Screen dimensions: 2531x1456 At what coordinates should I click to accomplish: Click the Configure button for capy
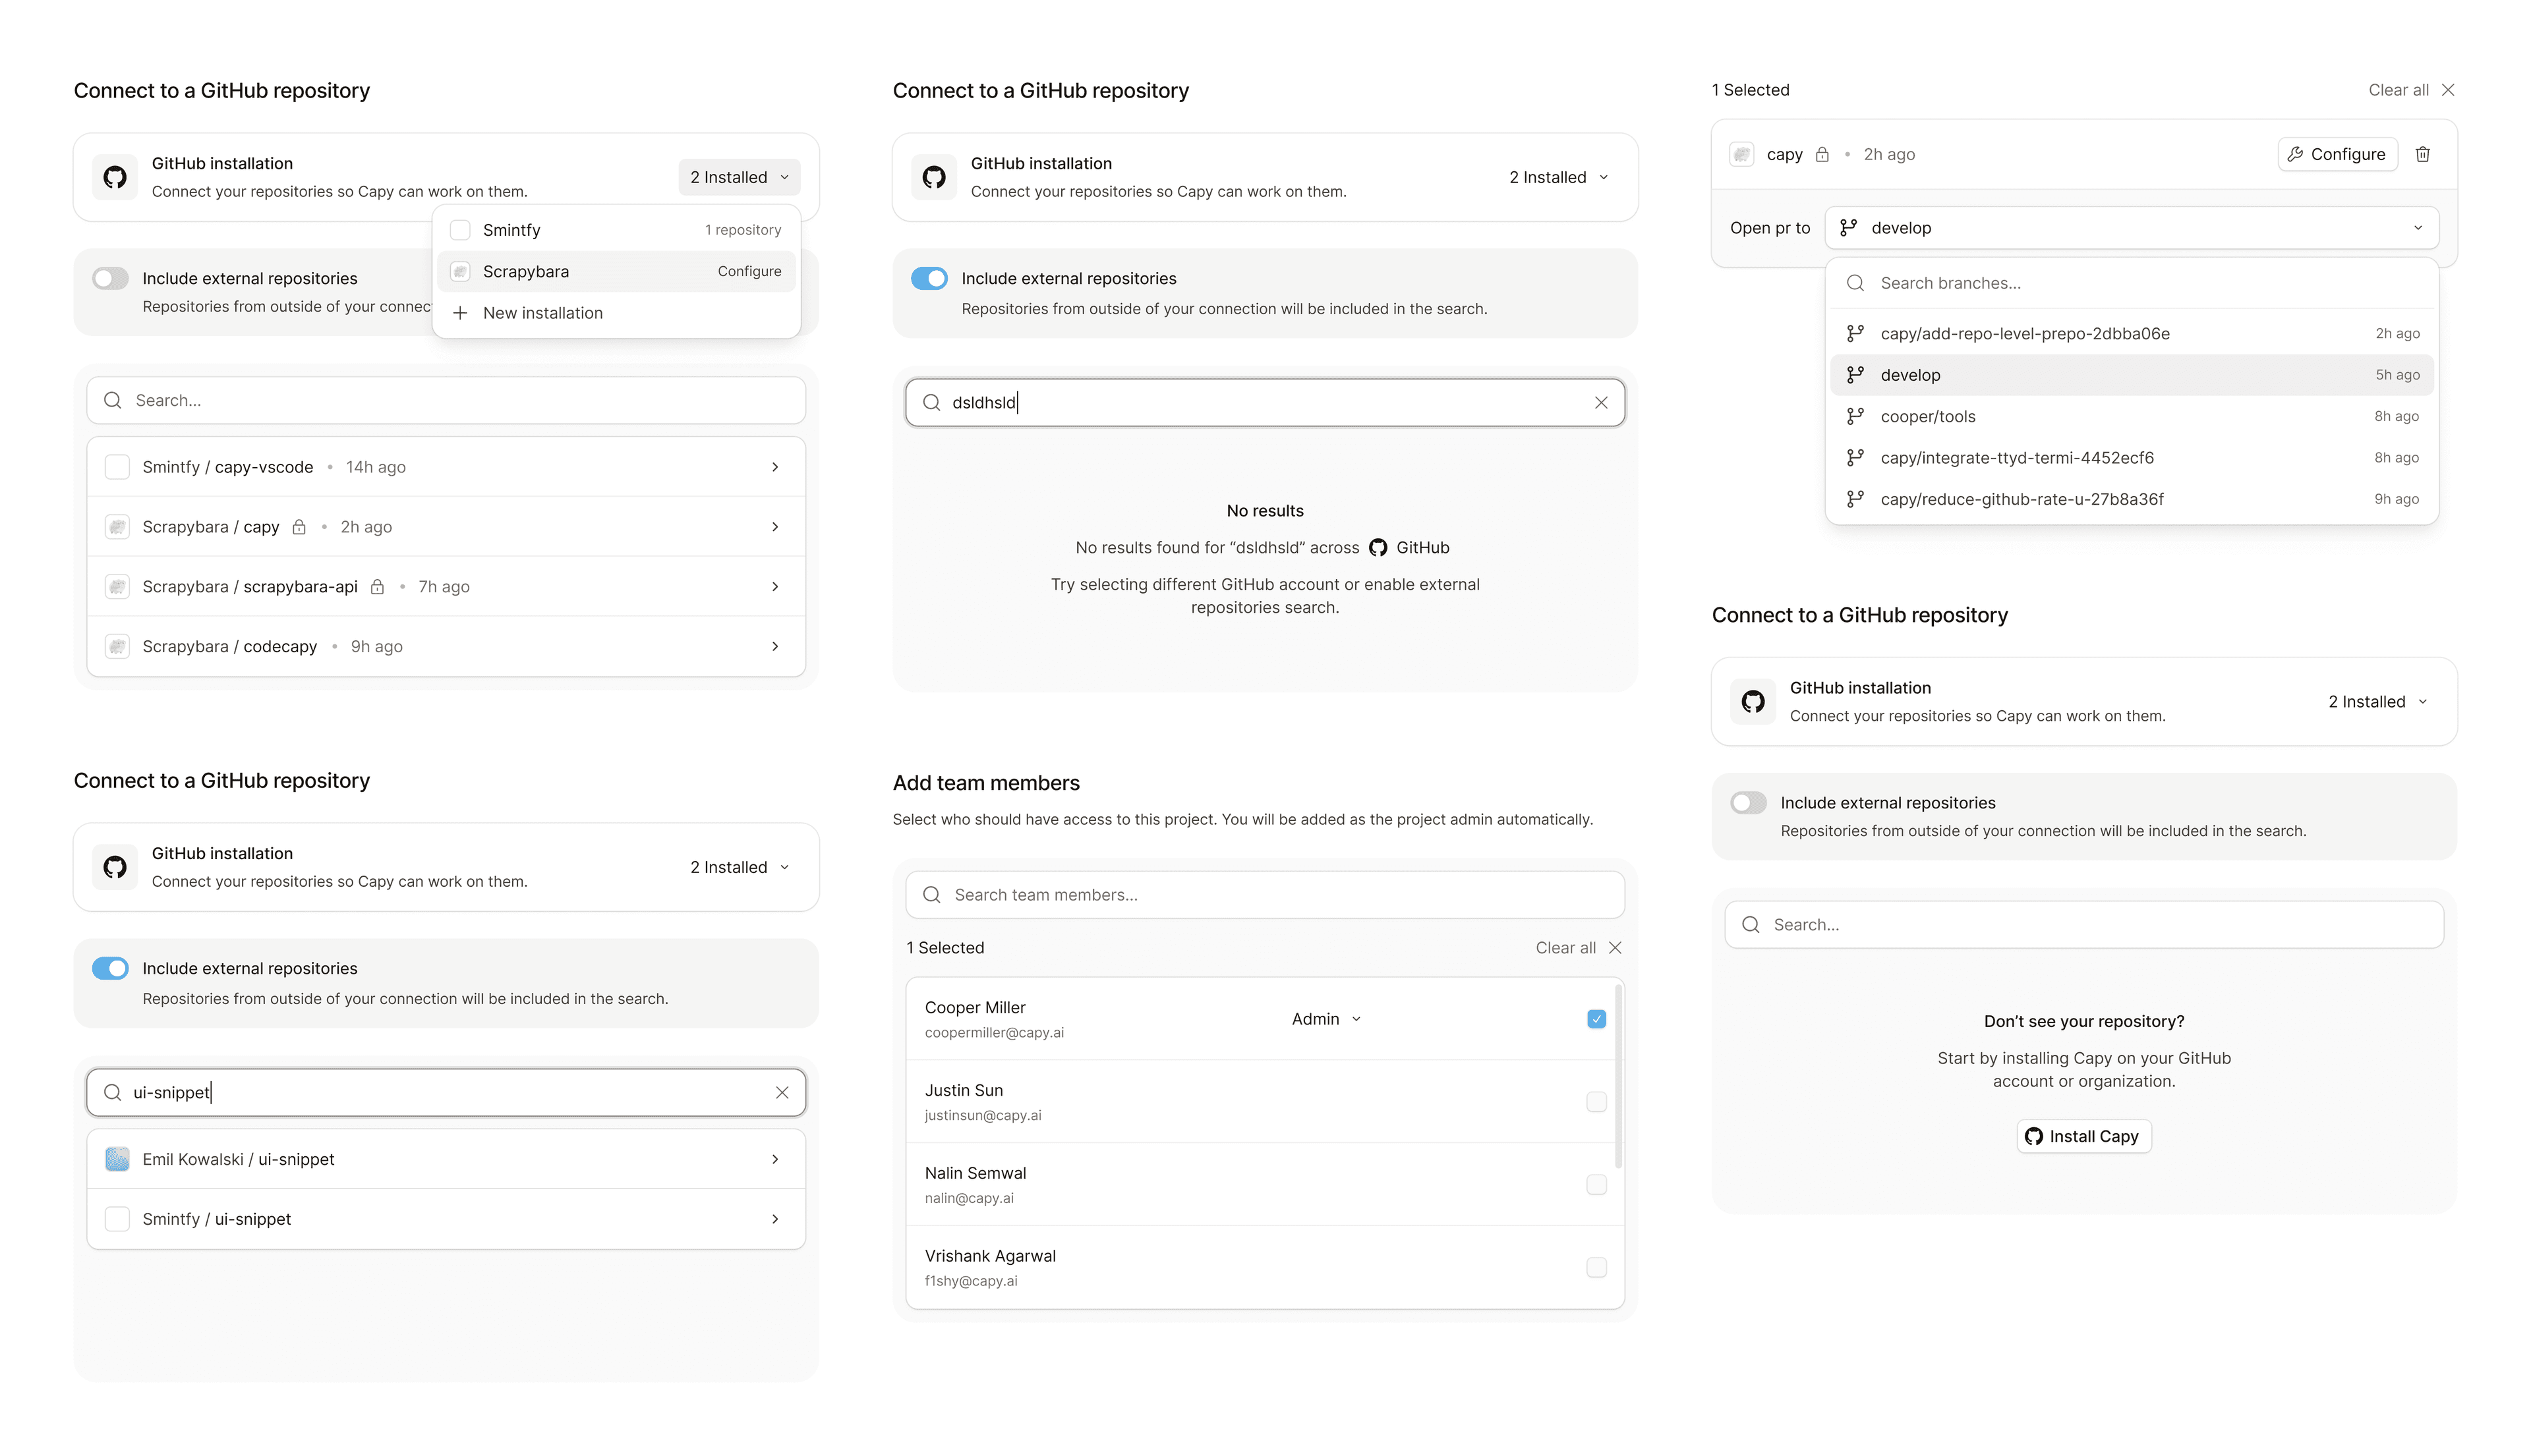coord(2337,154)
